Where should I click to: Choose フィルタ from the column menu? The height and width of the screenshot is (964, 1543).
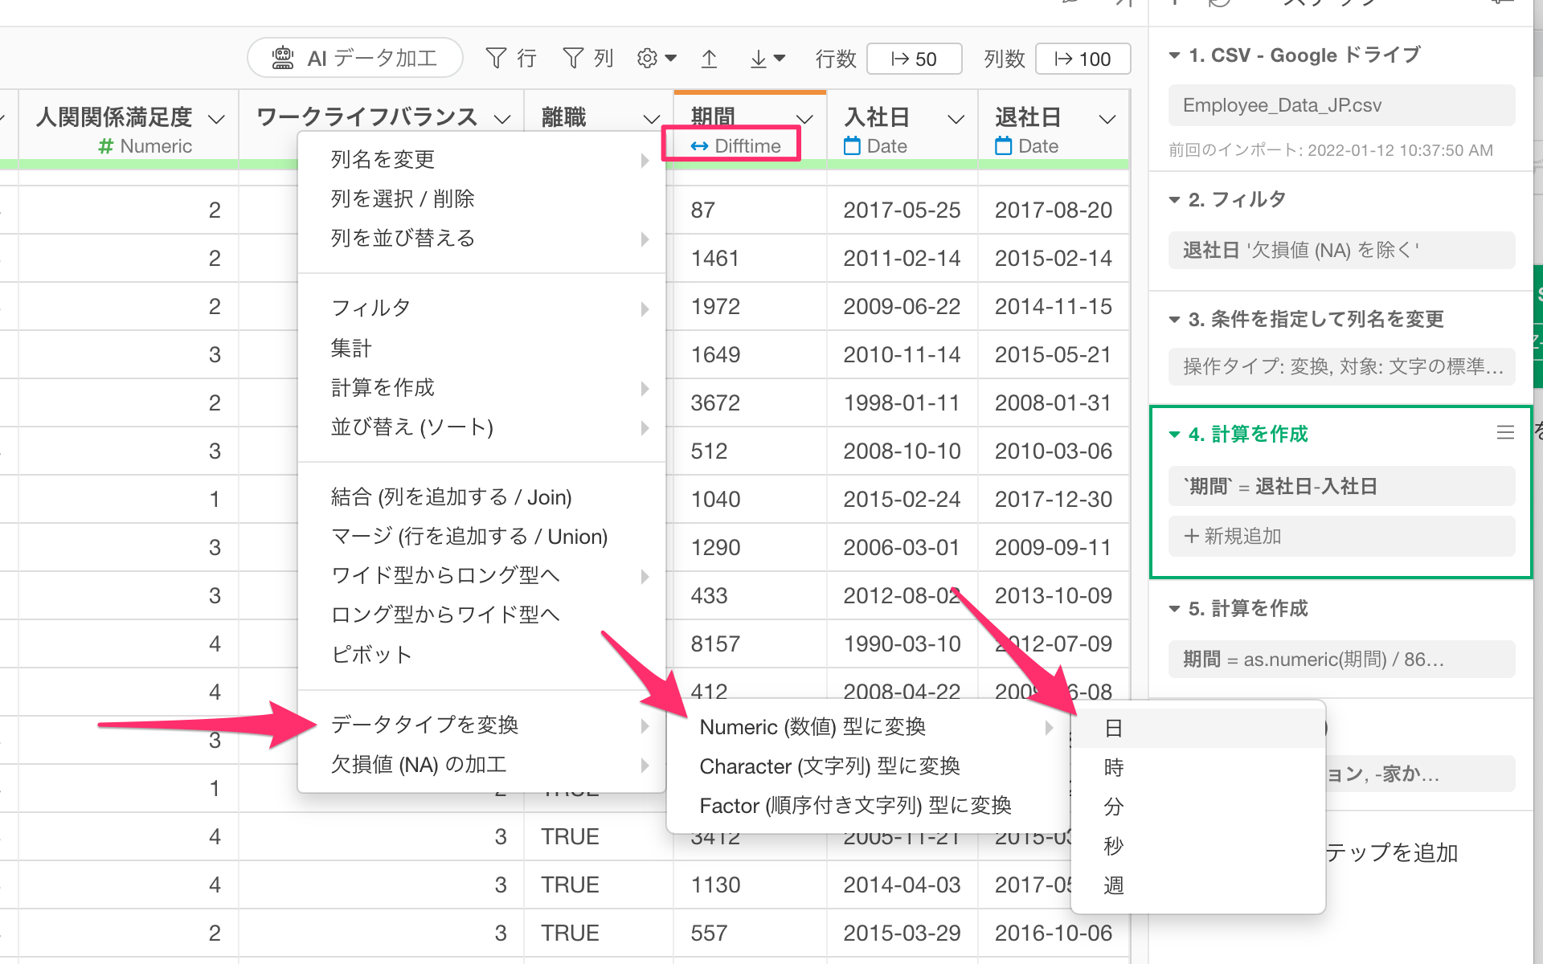481,308
